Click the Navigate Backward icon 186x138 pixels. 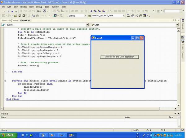(x=55, y=16)
